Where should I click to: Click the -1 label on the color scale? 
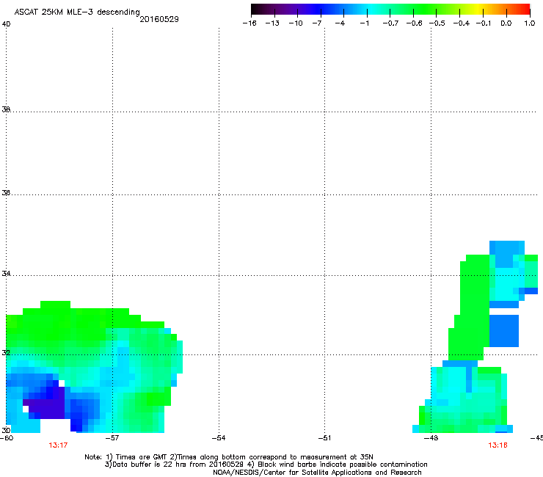364,23
